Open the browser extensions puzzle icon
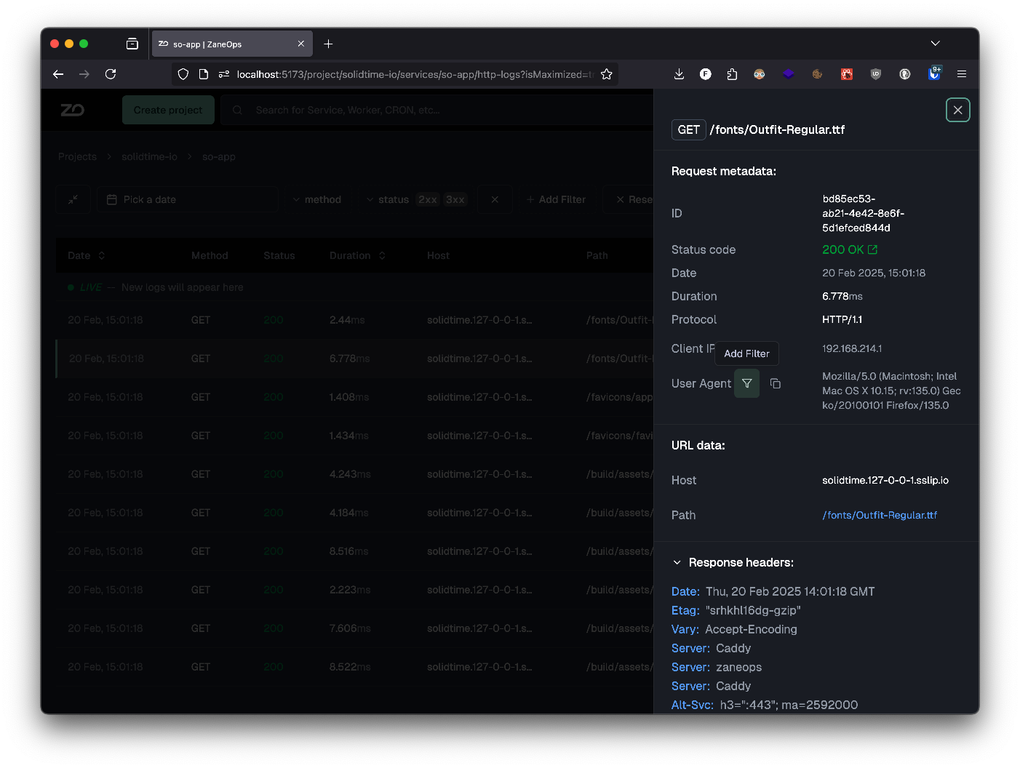The width and height of the screenshot is (1020, 768). click(x=732, y=74)
